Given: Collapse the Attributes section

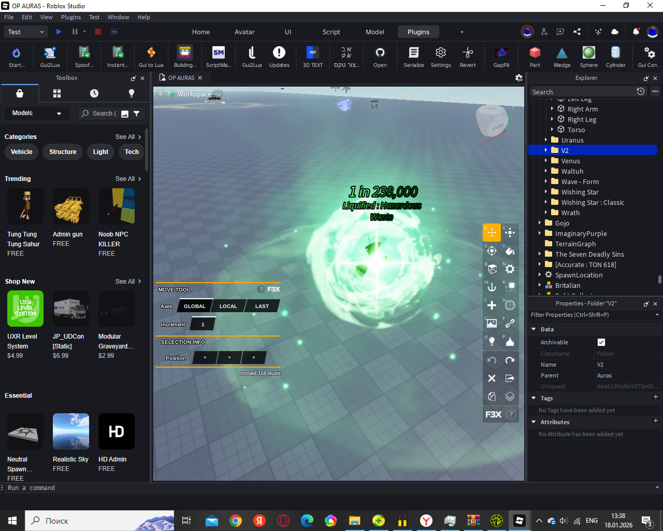Looking at the screenshot, I should [534, 422].
